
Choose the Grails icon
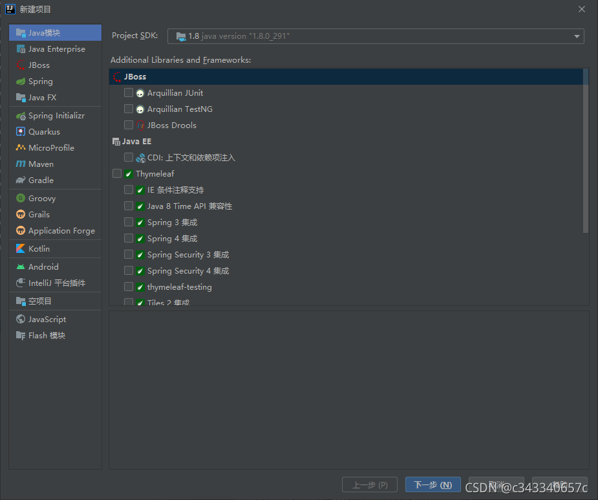pyautogui.click(x=21, y=215)
